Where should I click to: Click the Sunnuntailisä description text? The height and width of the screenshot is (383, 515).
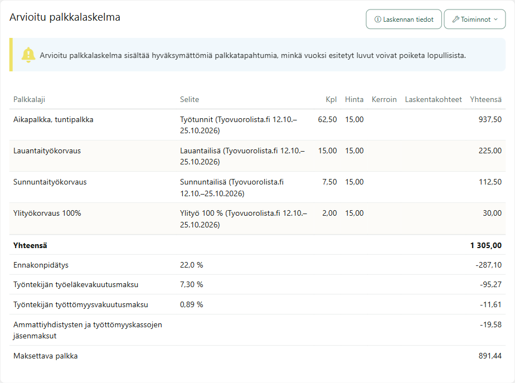[232, 187]
